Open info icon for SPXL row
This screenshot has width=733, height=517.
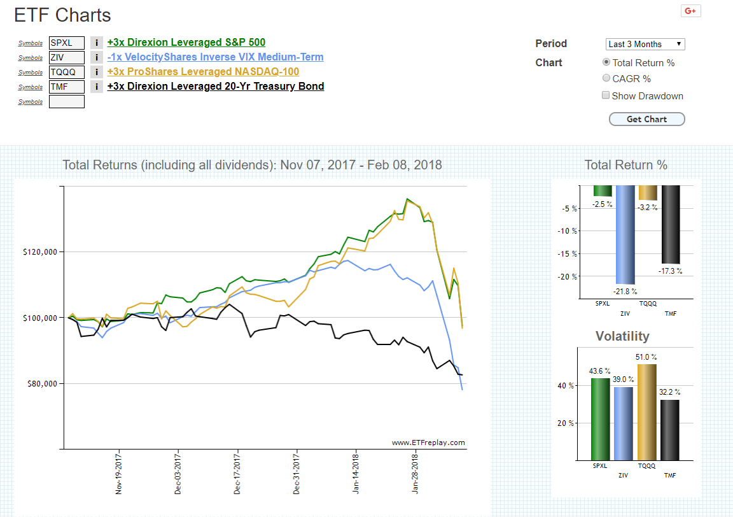pos(96,43)
